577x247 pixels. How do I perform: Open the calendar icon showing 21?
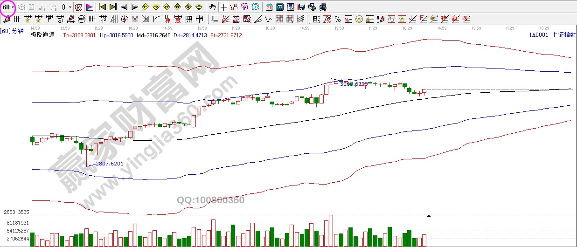click(x=269, y=7)
